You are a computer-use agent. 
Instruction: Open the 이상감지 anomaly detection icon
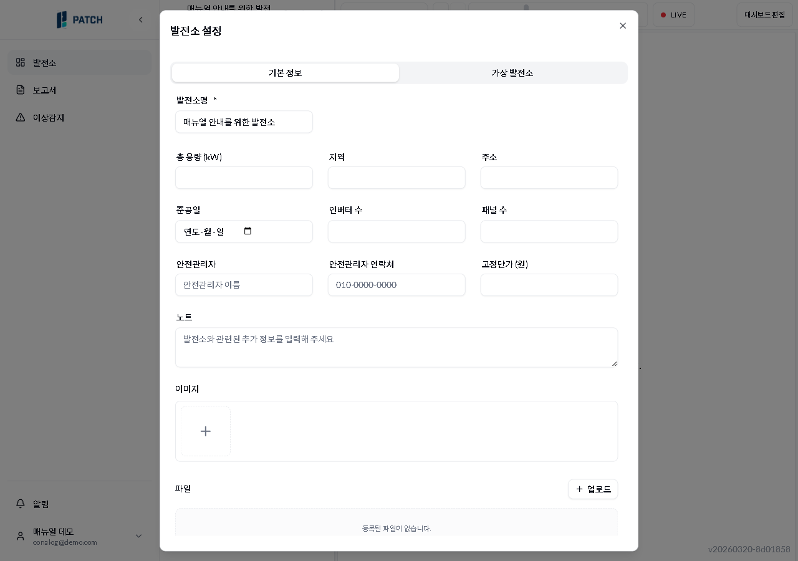click(21, 117)
